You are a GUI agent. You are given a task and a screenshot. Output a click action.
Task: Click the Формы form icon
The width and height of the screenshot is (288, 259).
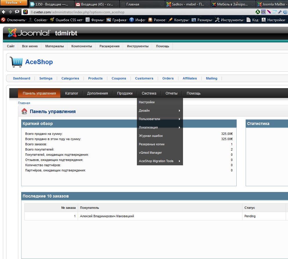(88, 20)
